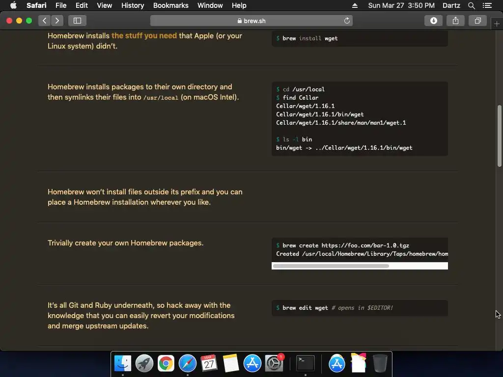Click 'find Cellar' code line
The width and height of the screenshot is (503, 377).
point(297,98)
